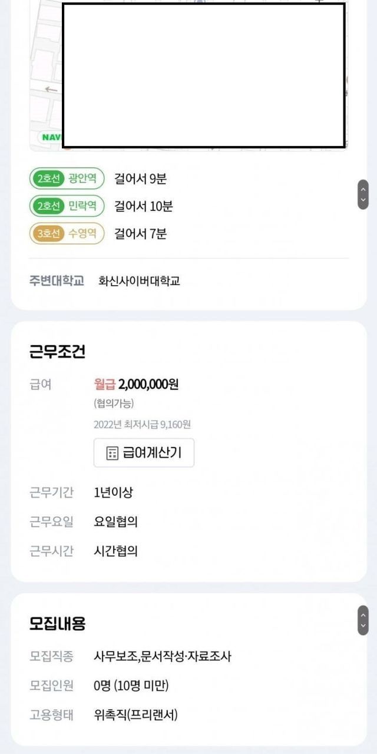Click the 주변대학교 label
Screen dimensions: 377x754
57,281
